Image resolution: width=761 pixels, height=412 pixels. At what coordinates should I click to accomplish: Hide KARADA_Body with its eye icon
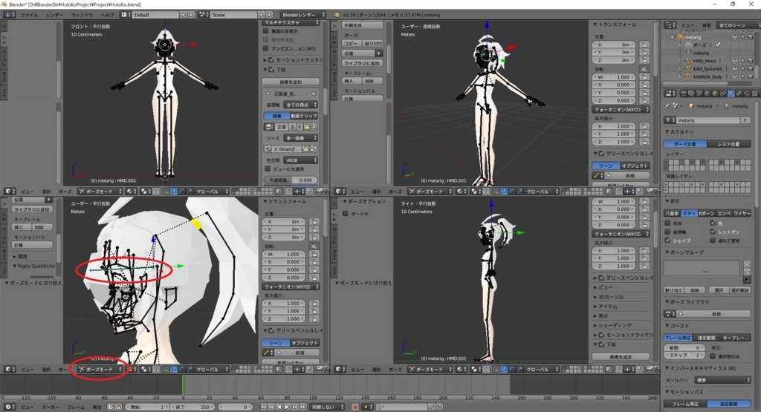pyautogui.click(x=735, y=76)
